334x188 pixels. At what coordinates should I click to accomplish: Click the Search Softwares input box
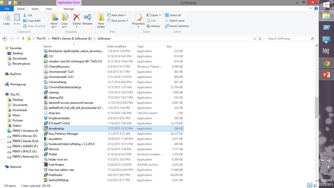(x=288, y=39)
